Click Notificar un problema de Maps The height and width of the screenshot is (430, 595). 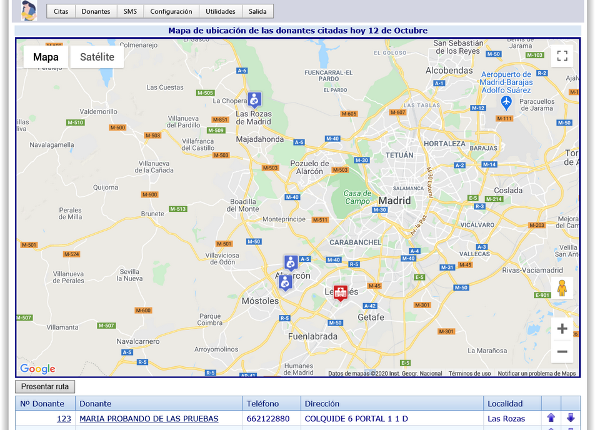[x=536, y=374]
